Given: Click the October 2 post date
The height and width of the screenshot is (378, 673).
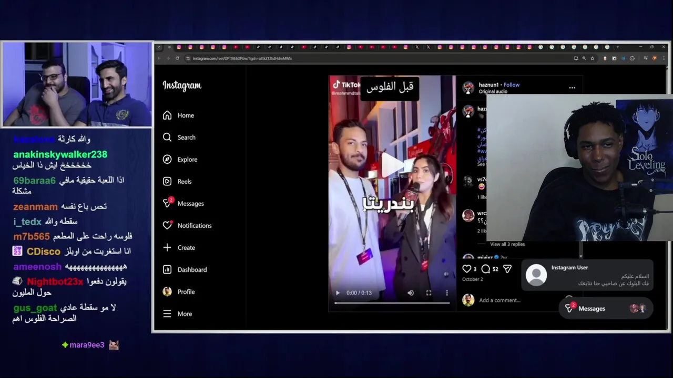Looking at the screenshot, I should pos(472,279).
